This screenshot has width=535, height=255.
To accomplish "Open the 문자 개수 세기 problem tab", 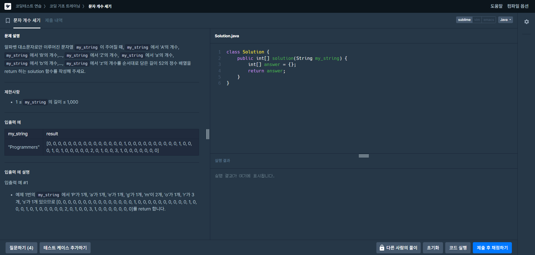I will pyautogui.click(x=27, y=20).
